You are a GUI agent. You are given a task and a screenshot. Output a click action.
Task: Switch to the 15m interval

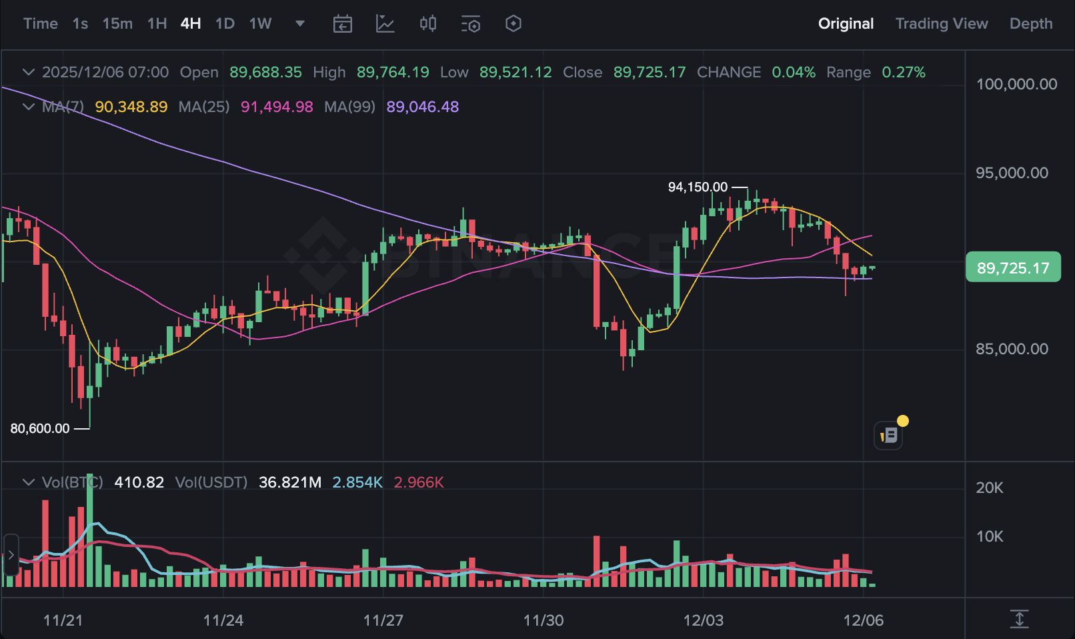(x=117, y=23)
